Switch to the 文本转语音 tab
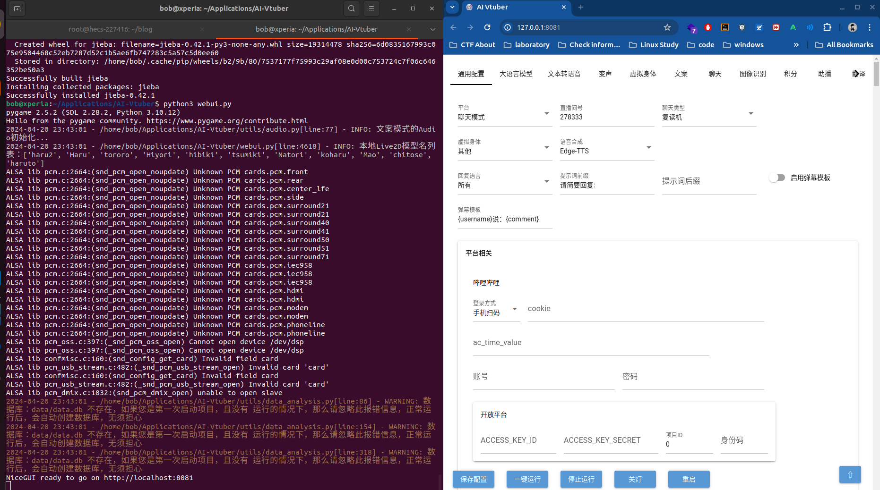 point(564,74)
